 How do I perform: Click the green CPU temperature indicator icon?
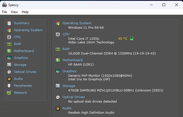pos(132,38)
